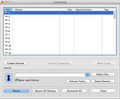Viewport: 120px width, 99px height.
Task: Select the slot 8 drive icon
Action: pyautogui.click(x=6, y=38)
